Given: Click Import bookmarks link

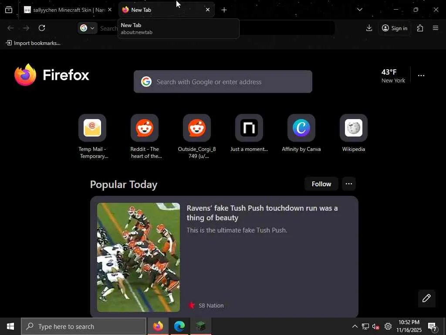Looking at the screenshot, I should coord(33,43).
